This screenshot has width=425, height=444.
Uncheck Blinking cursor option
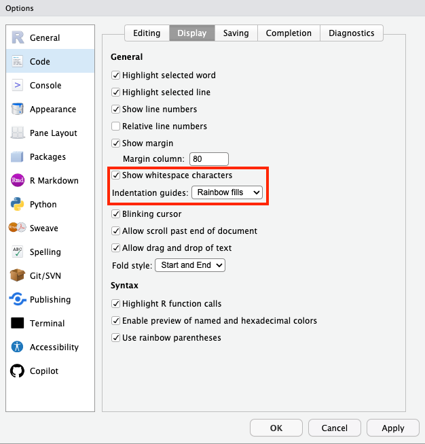coord(116,214)
